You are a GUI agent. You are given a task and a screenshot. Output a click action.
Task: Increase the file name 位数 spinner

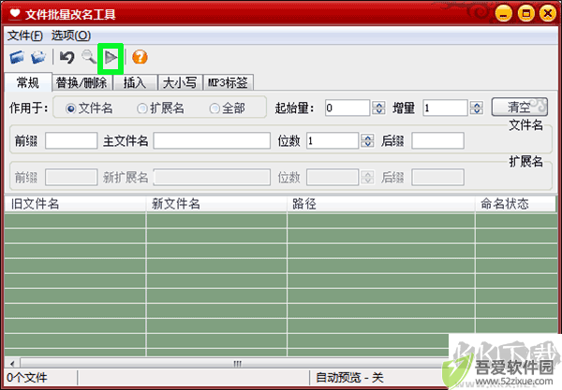[x=367, y=137]
